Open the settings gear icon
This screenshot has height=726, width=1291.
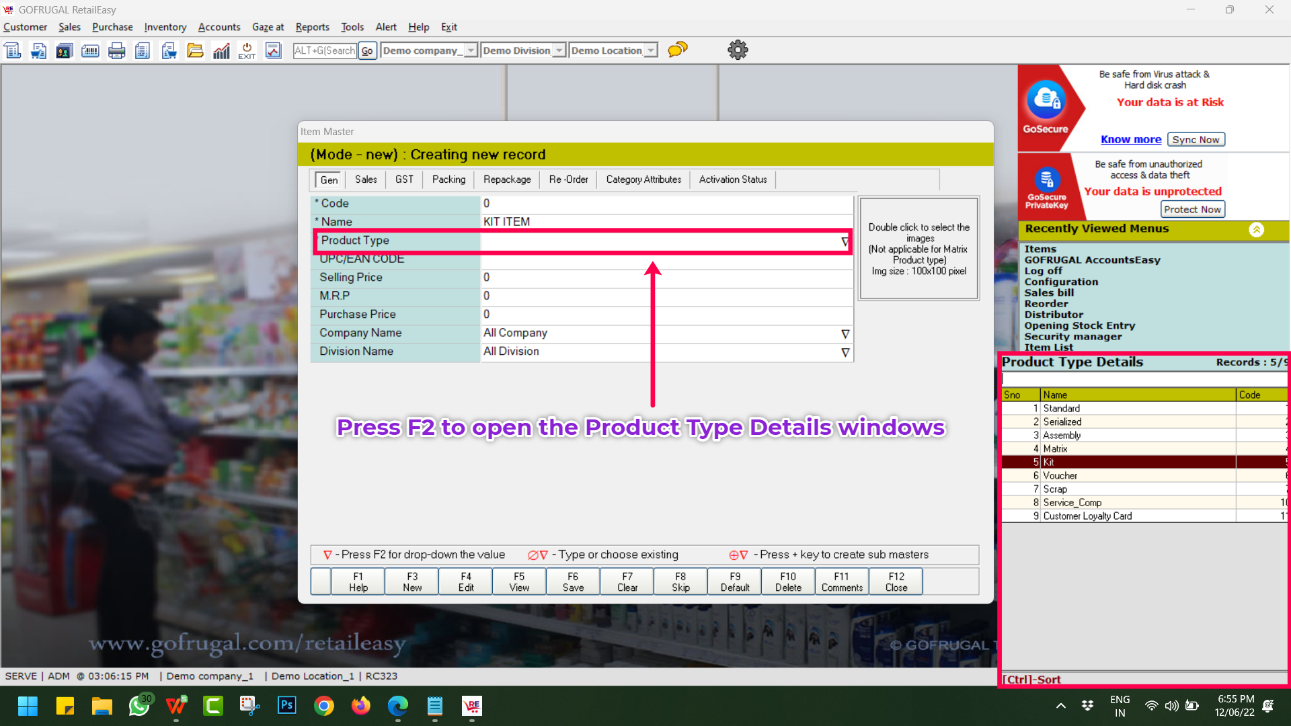tap(738, 50)
